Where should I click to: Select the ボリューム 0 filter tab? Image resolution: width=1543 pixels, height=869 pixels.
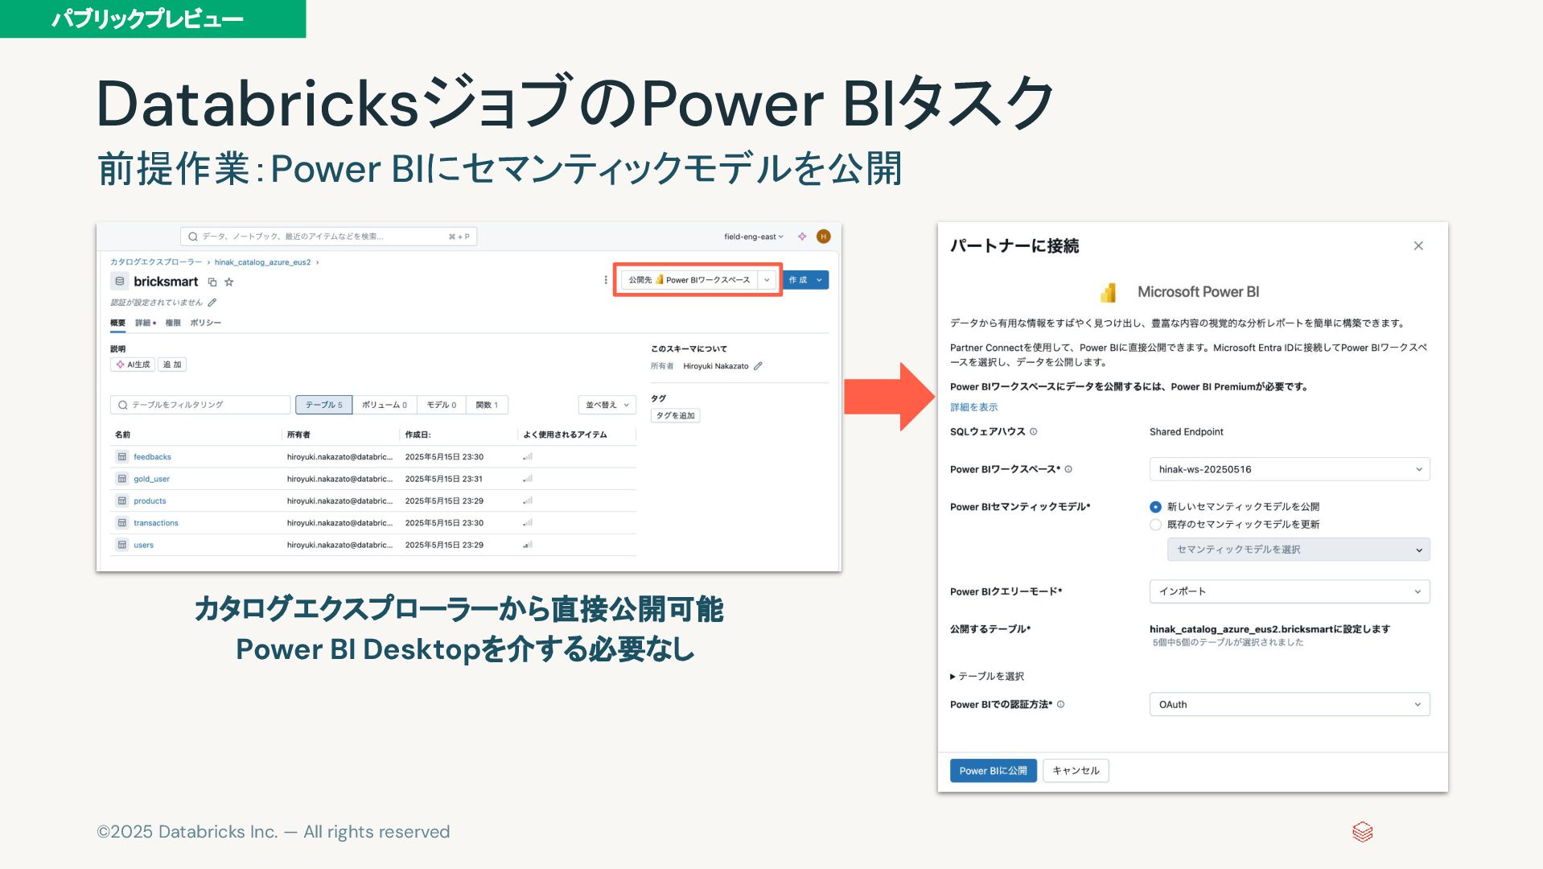coord(385,405)
